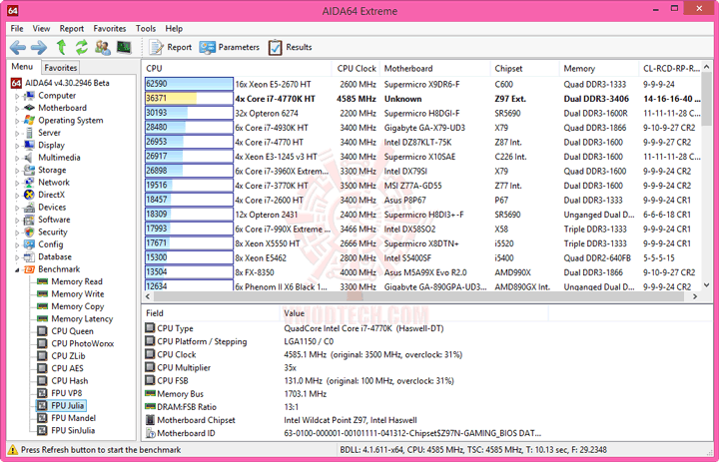Open benchmark Parameters

coord(230,47)
